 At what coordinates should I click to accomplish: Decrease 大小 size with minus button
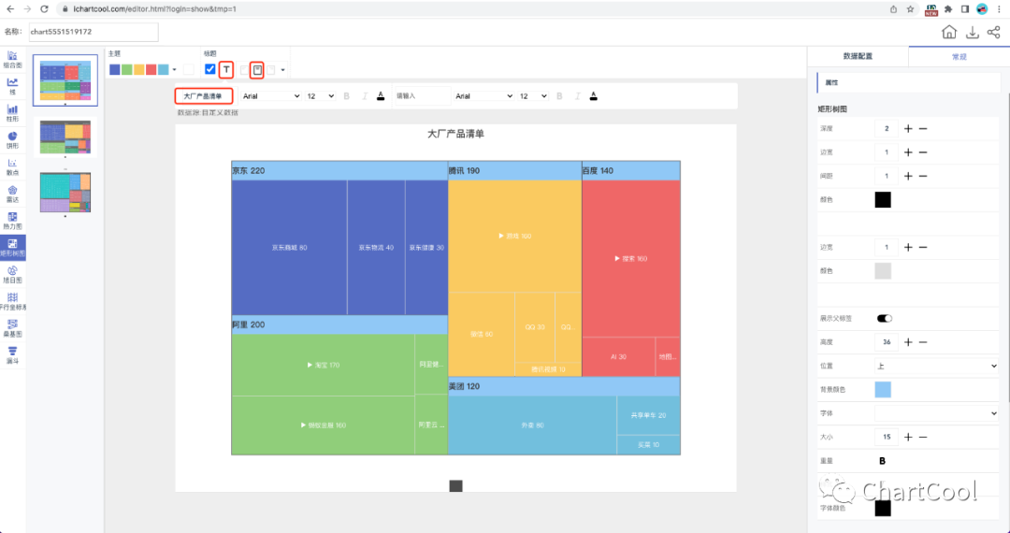pos(923,437)
